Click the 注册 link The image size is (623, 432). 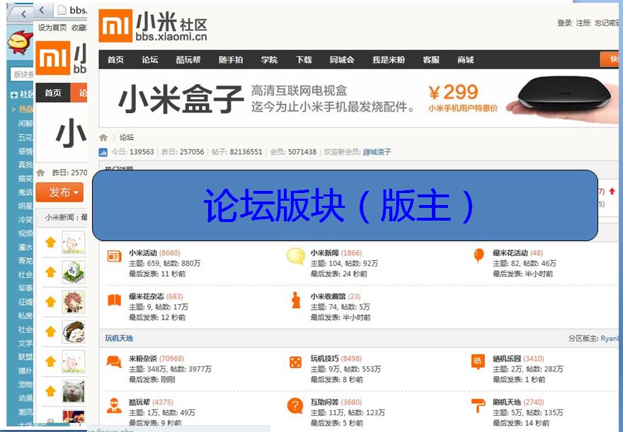click(583, 23)
